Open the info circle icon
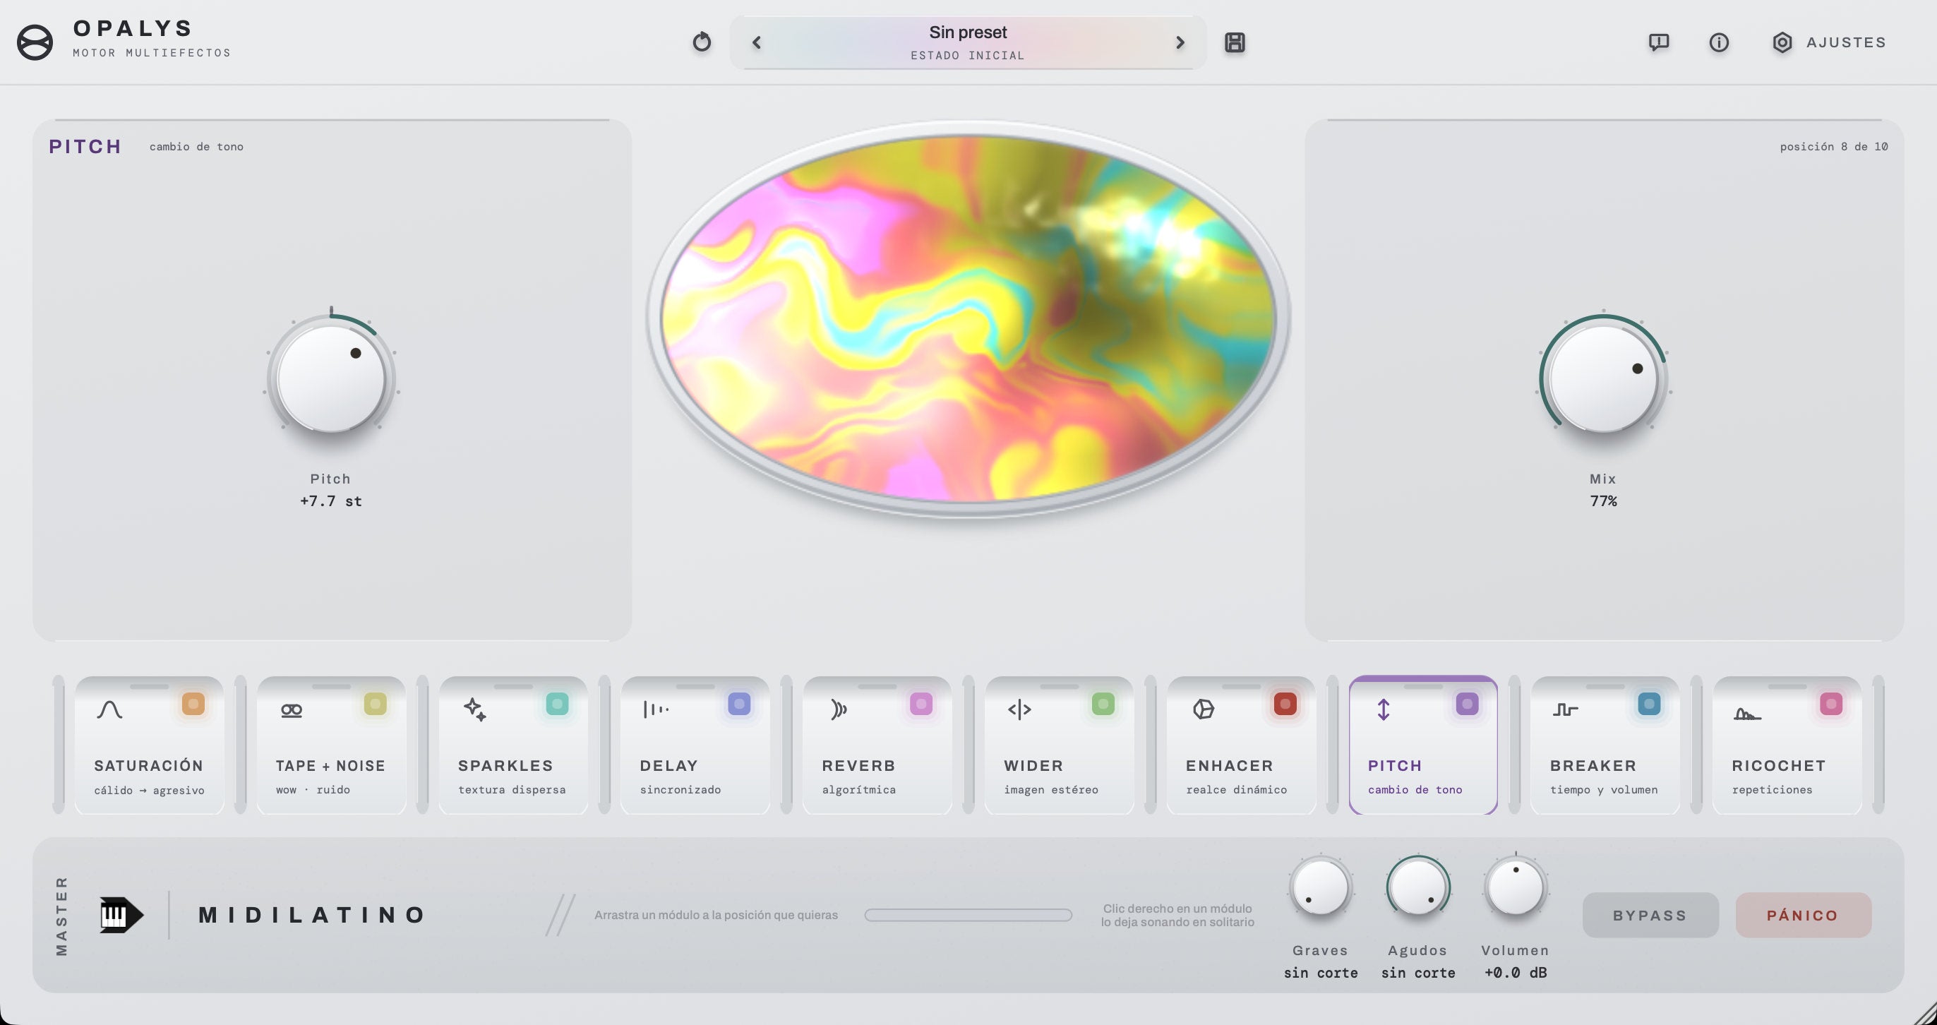This screenshot has width=1937, height=1025. tap(1719, 42)
